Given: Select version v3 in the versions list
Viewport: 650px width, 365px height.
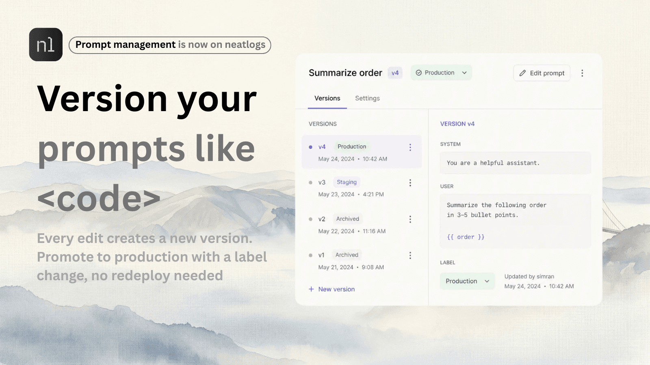Looking at the screenshot, I should click(362, 188).
